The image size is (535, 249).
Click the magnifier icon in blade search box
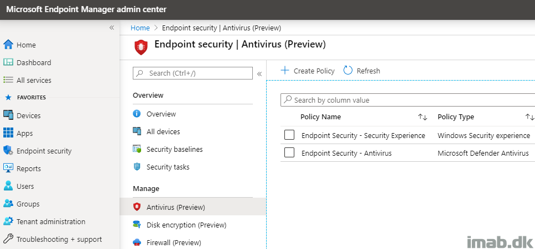point(139,73)
